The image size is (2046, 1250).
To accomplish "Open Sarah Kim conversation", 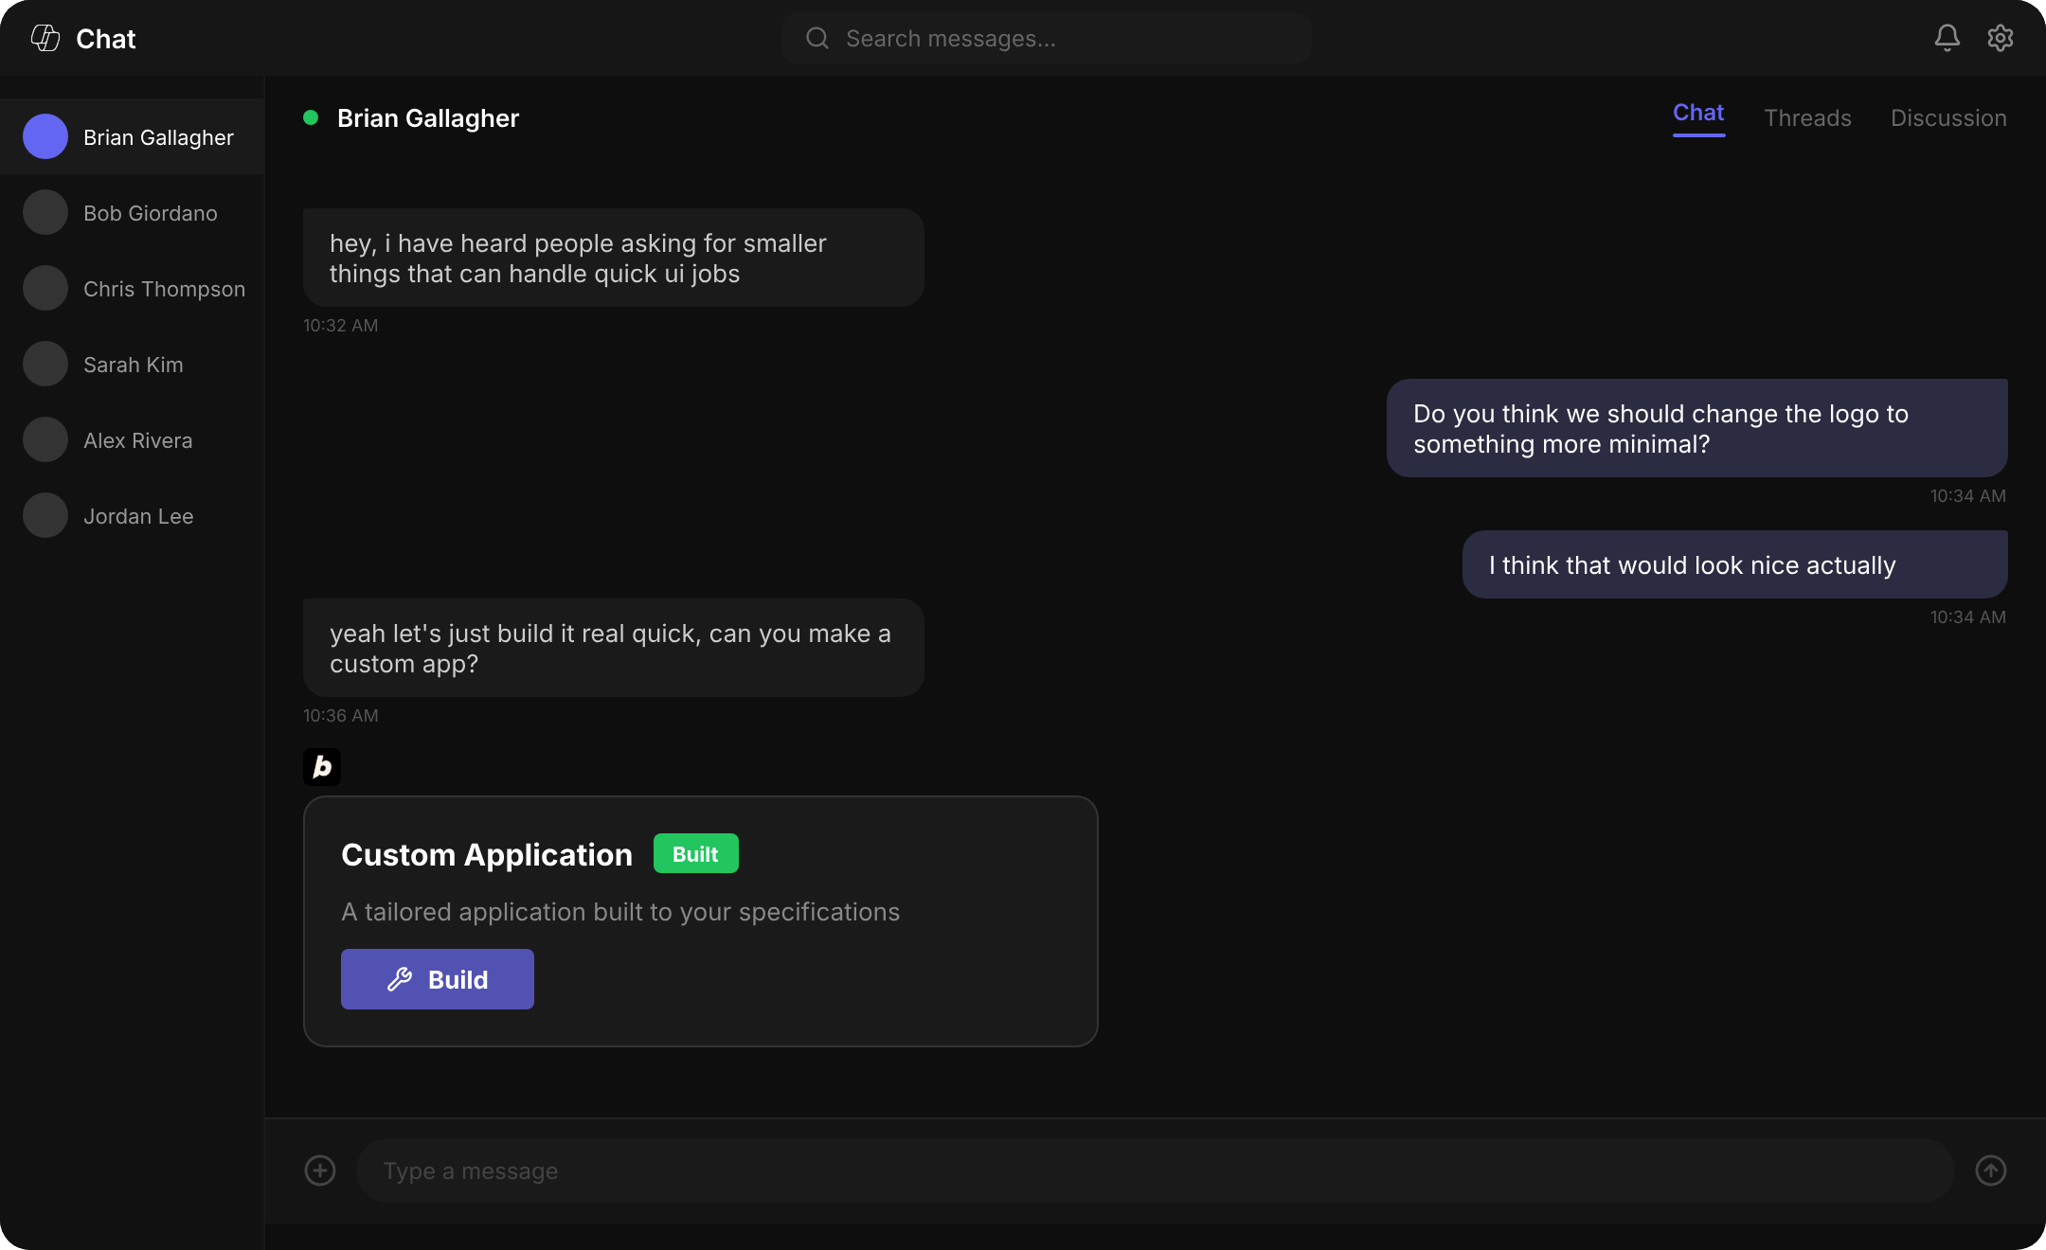I will (133, 364).
